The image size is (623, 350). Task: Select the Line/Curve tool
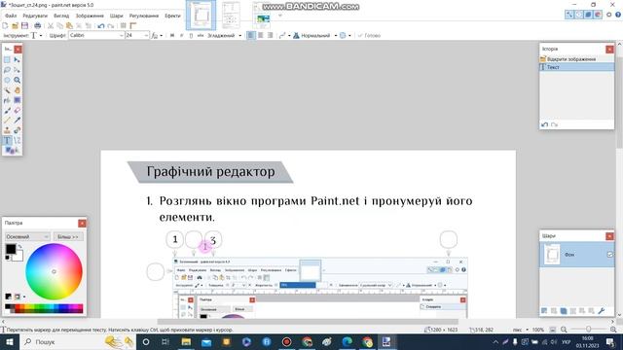(x=18, y=140)
